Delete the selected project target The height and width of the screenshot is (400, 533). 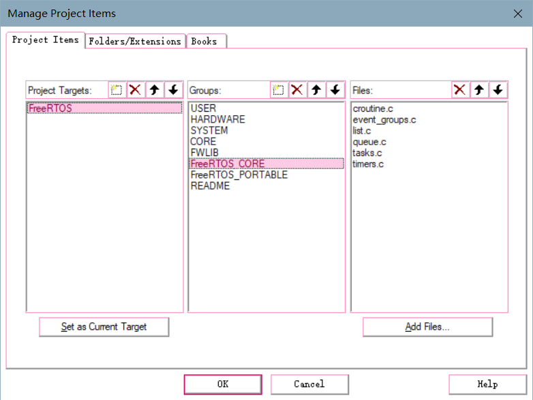(136, 90)
